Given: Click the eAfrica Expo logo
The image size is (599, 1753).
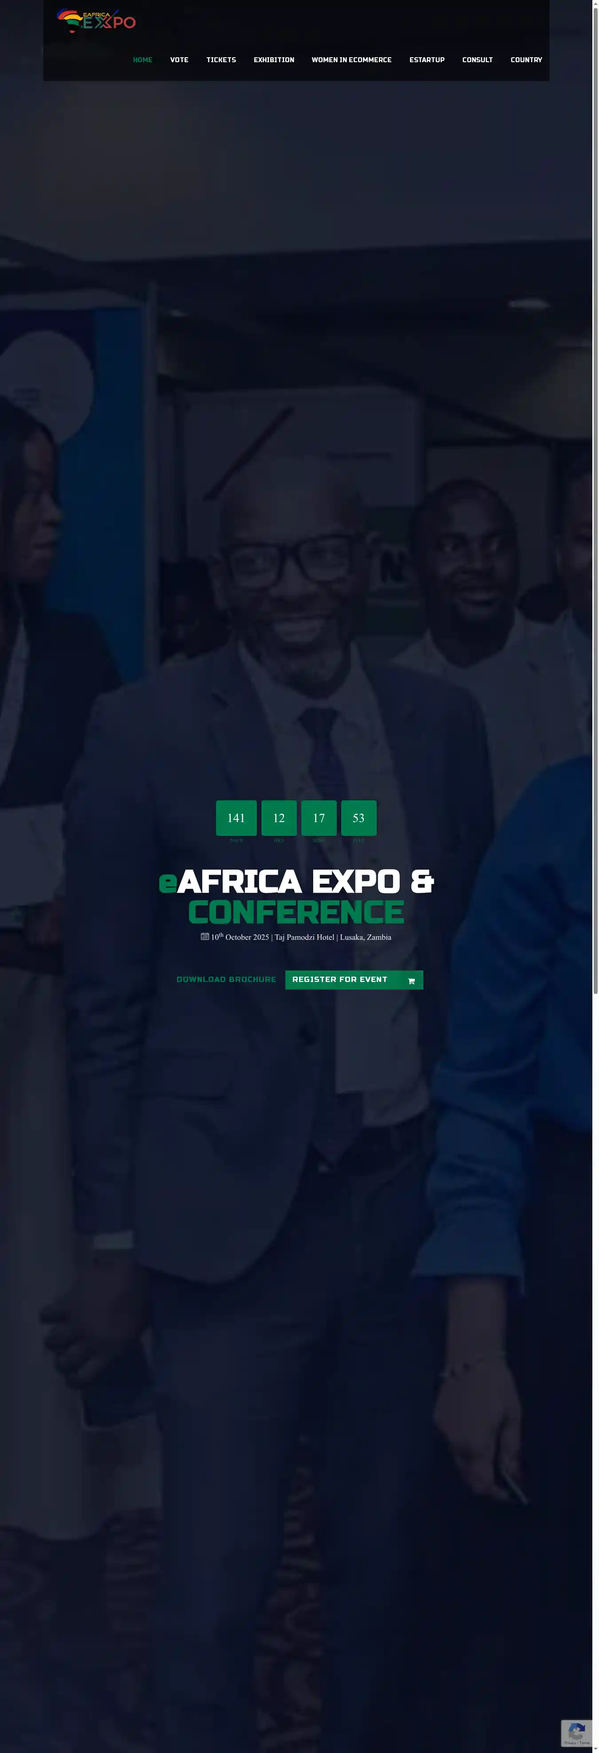Looking at the screenshot, I should coord(96,21).
